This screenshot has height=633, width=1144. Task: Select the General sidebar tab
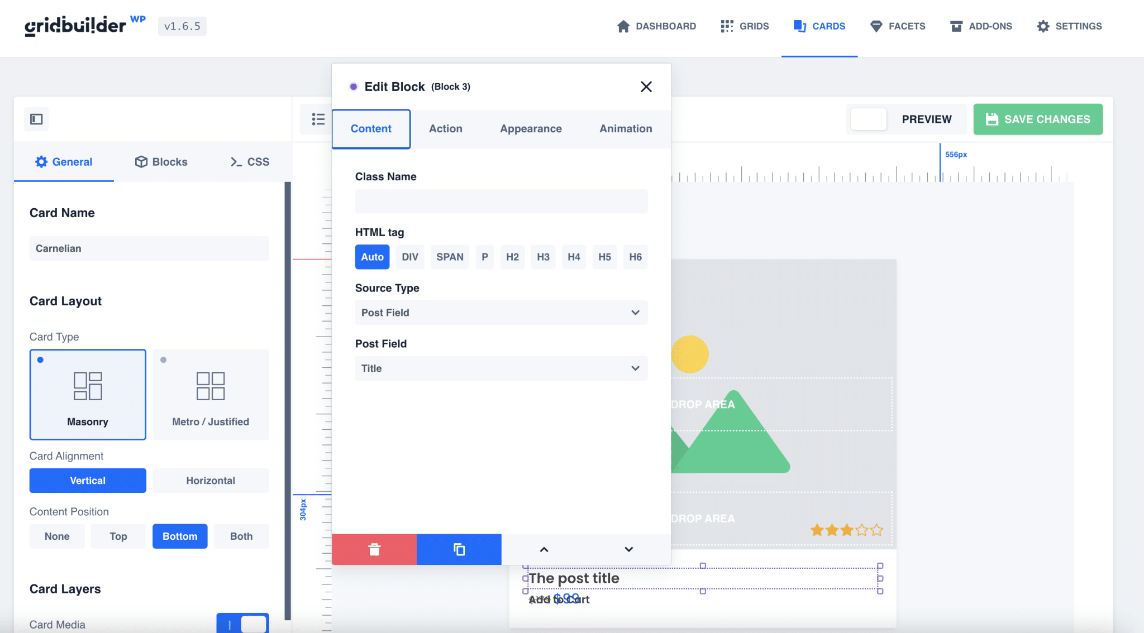tap(64, 162)
